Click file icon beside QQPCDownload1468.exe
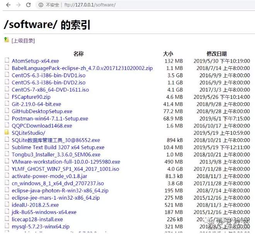Image resolution: width=255 pixels, height=234 pixels. tap(7, 125)
